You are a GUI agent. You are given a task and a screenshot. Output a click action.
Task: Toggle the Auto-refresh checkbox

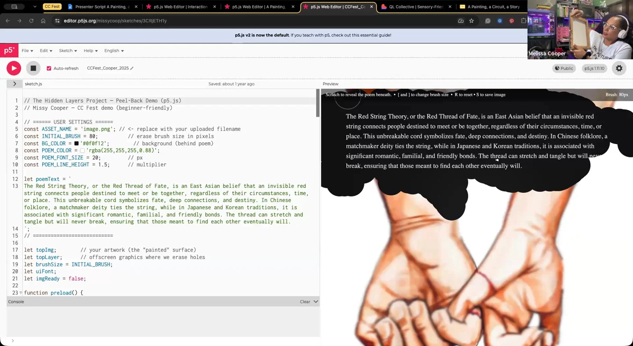[x=49, y=68]
